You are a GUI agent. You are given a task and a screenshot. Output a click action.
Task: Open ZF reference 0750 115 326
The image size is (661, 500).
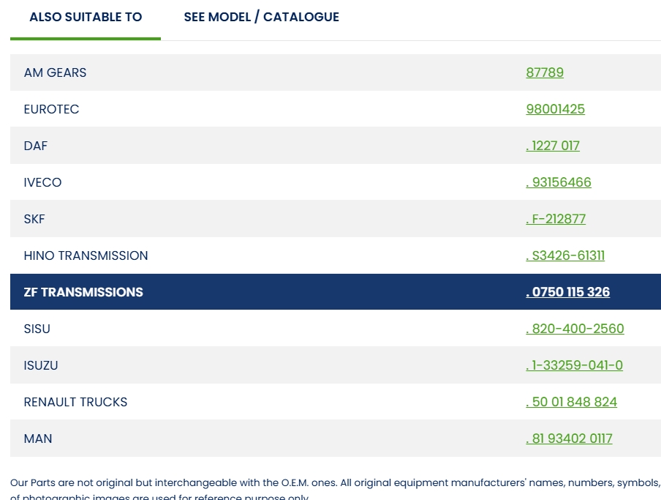point(567,292)
